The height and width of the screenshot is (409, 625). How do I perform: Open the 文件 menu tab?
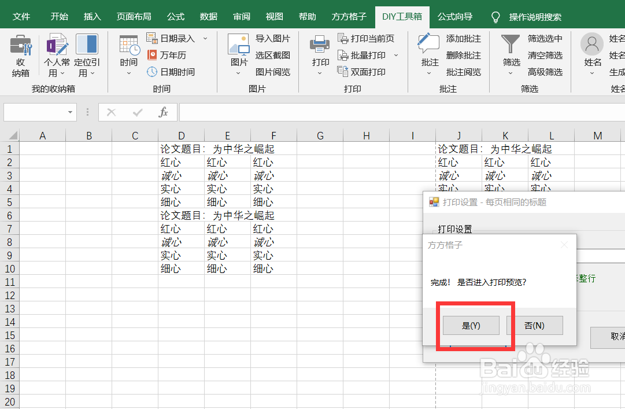click(x=21, y=17)
